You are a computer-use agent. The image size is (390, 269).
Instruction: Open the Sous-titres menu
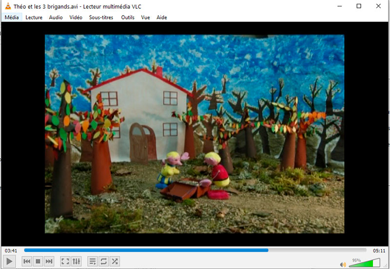(101, 18)
